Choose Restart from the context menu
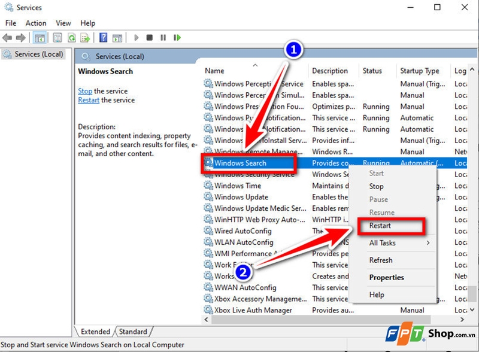The width and height of the screenshot is (479, 352). point(381,226)
